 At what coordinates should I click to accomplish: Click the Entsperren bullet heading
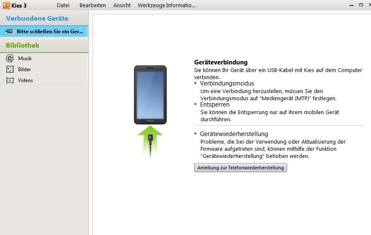215,104
